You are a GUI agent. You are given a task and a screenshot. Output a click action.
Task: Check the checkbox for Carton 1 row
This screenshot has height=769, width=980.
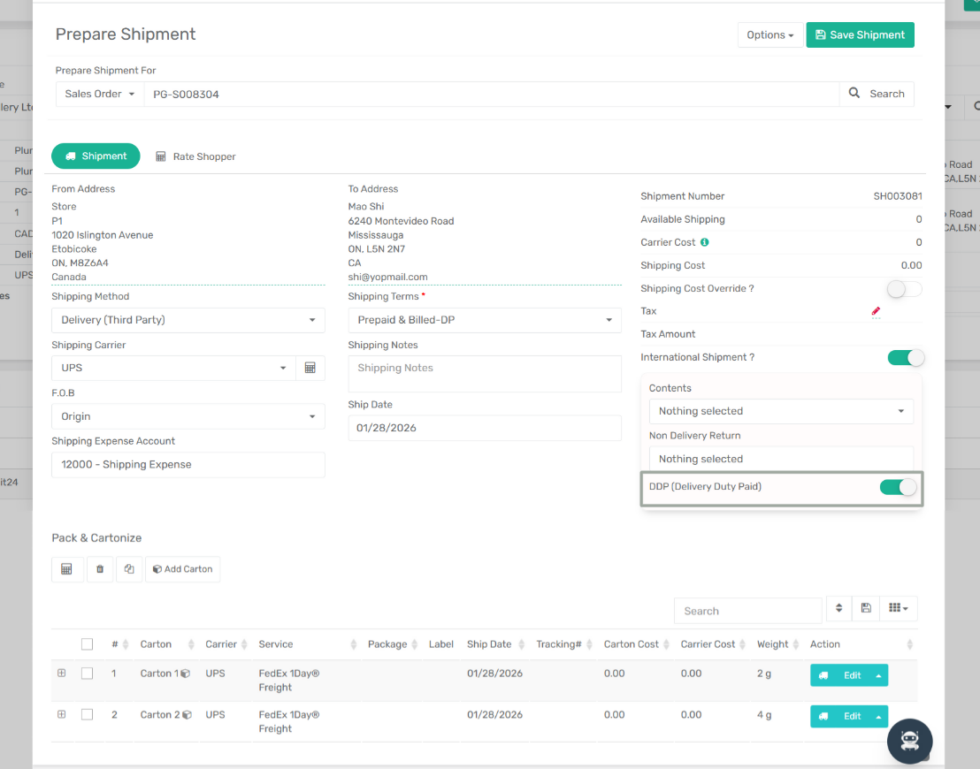pyautogui.click(x=87, y=674)
